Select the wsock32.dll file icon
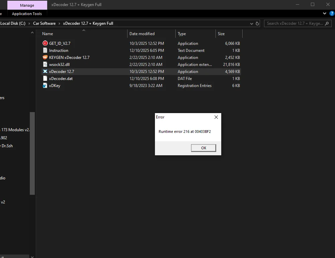 pos(45,64)
